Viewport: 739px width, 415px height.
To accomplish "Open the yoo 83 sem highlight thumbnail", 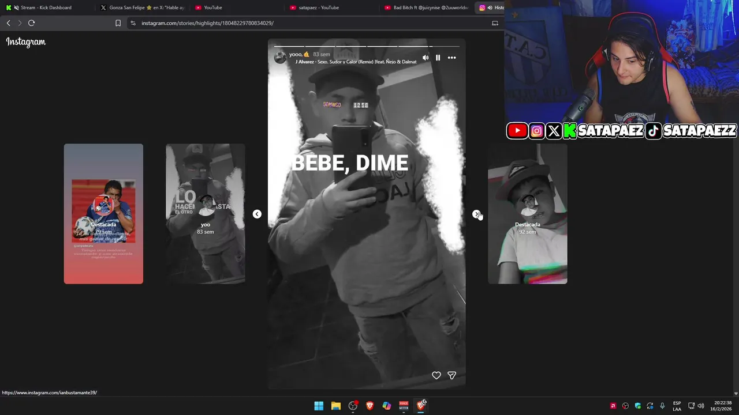I will [x=206, y=214].
